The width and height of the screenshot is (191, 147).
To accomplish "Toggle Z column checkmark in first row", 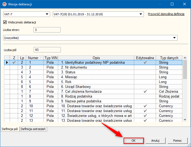I will [x=14, y=63].
